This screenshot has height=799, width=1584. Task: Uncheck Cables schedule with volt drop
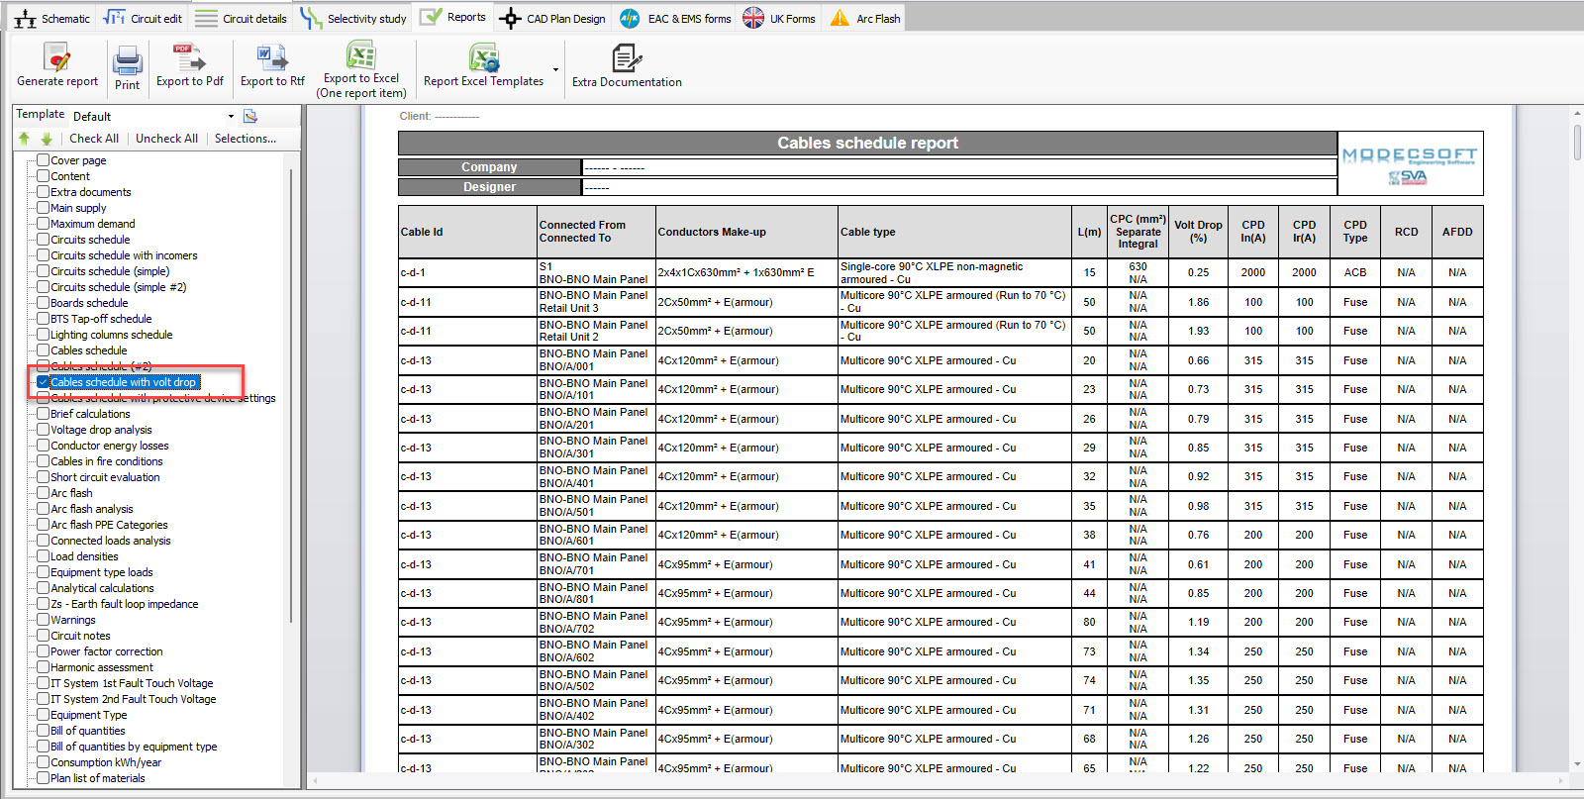[x=43, y=381]
